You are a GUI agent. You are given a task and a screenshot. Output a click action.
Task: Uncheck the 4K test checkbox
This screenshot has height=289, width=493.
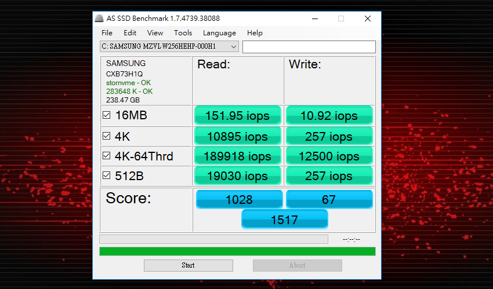pos(107,136)
